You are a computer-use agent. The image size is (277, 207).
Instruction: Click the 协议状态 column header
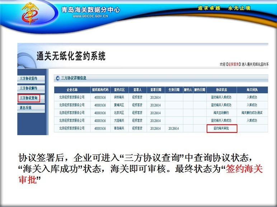(x=222, y=90)
